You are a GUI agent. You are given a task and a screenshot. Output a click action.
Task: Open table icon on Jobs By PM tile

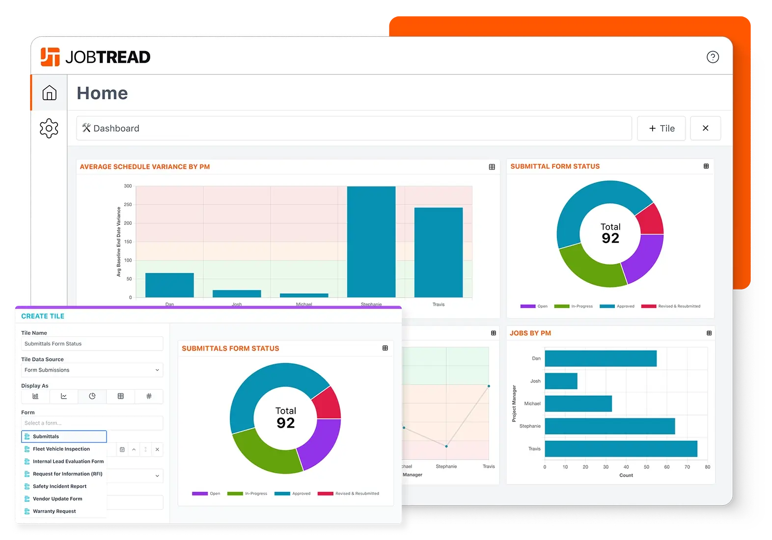tap(709, 333)
